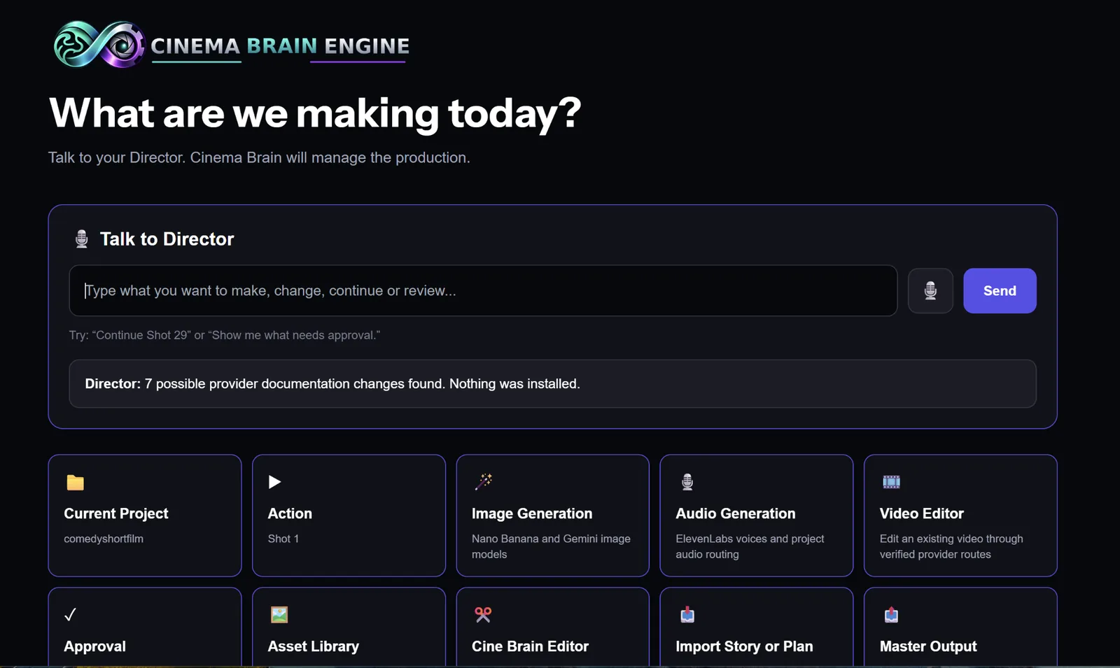Click the play icon on Action card
1120x668 pixels.
(x=274, y=482)
